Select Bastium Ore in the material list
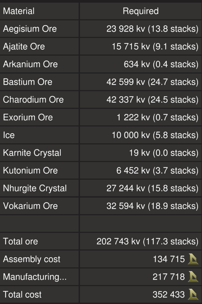 tap(28, 82)
